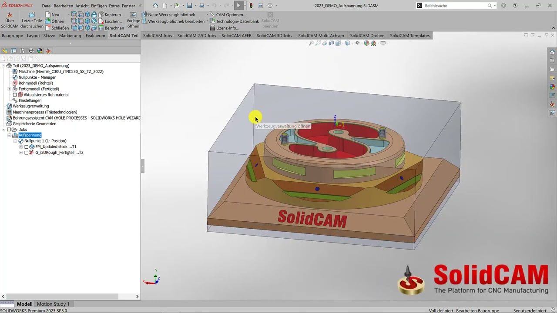
Task: Switch to Motion Study 1 tab
Action: point(53,304)
